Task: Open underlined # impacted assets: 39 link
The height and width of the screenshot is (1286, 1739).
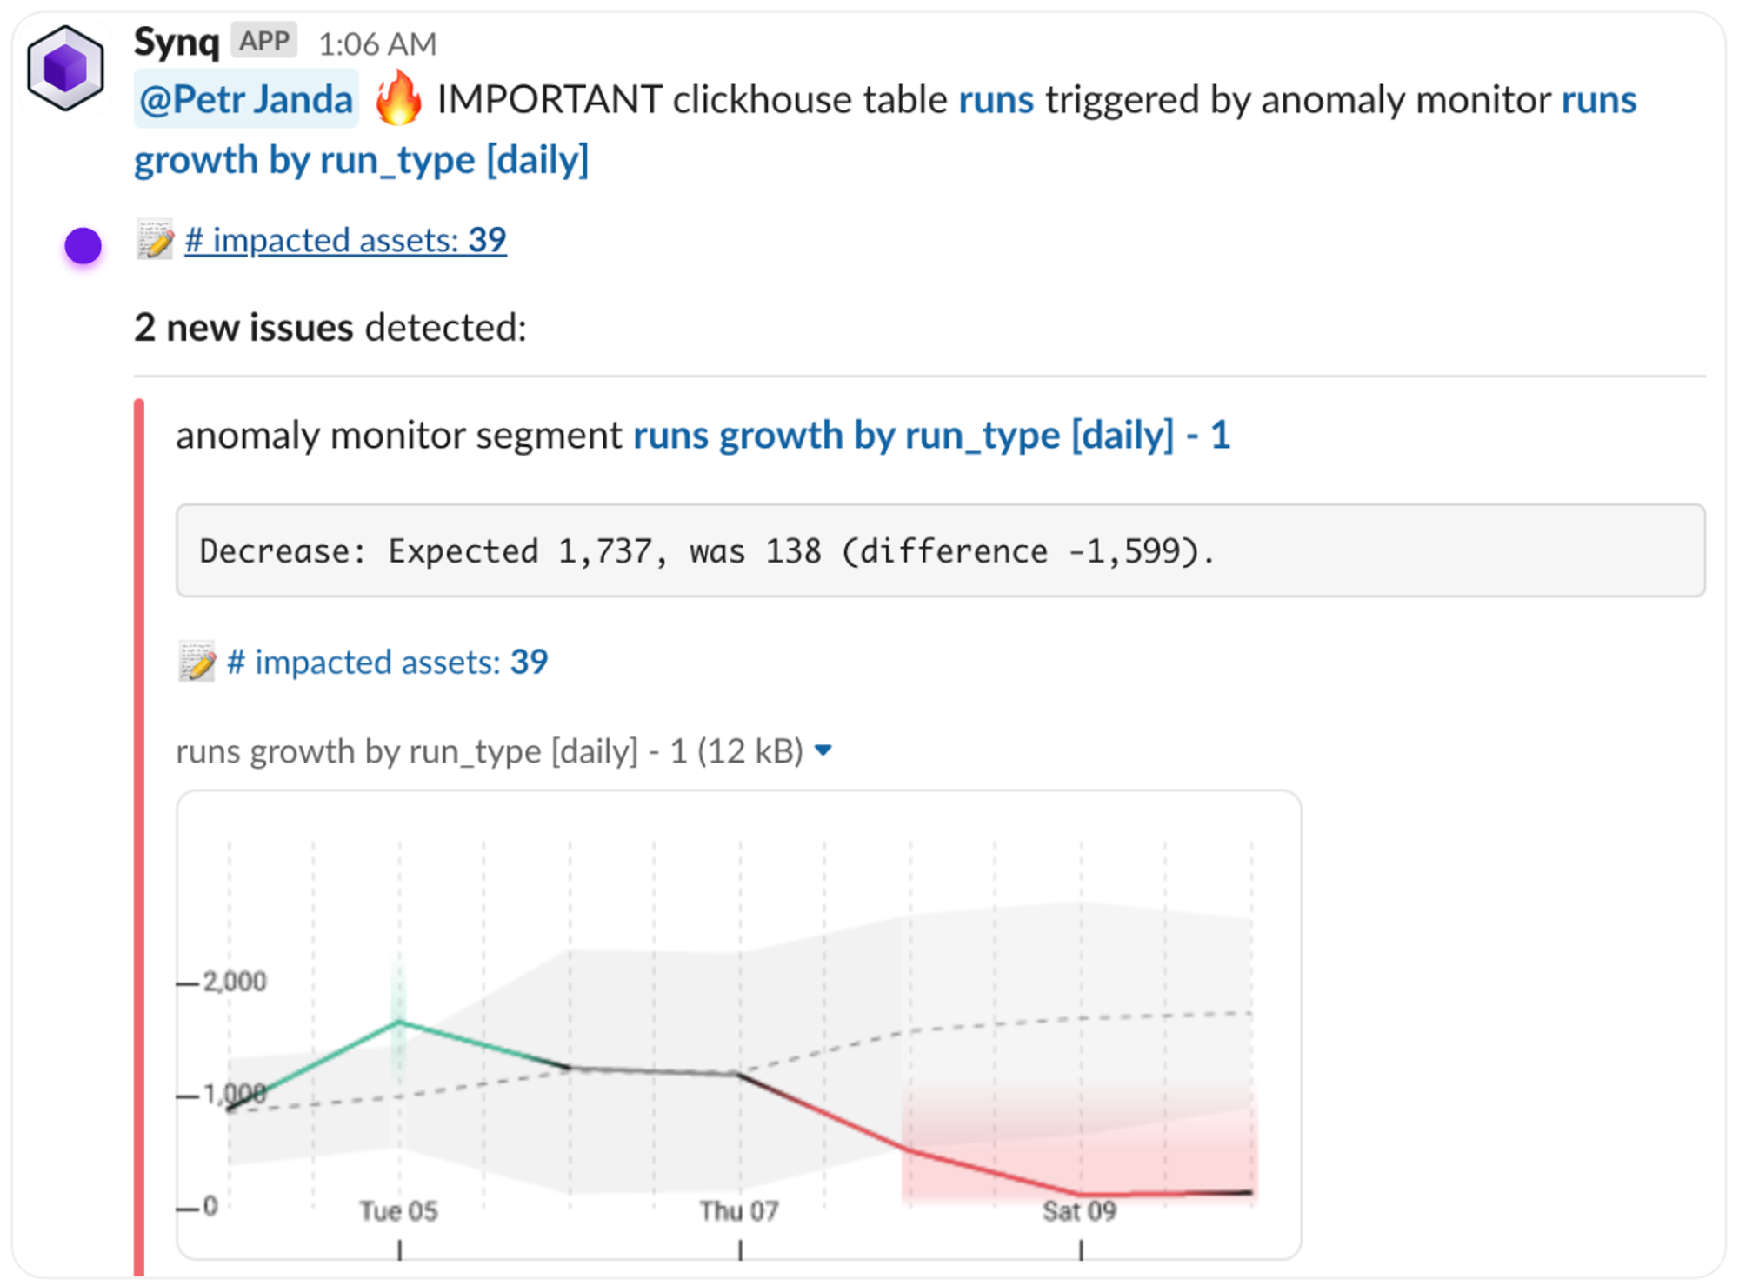Action: [x=345, y=240]
